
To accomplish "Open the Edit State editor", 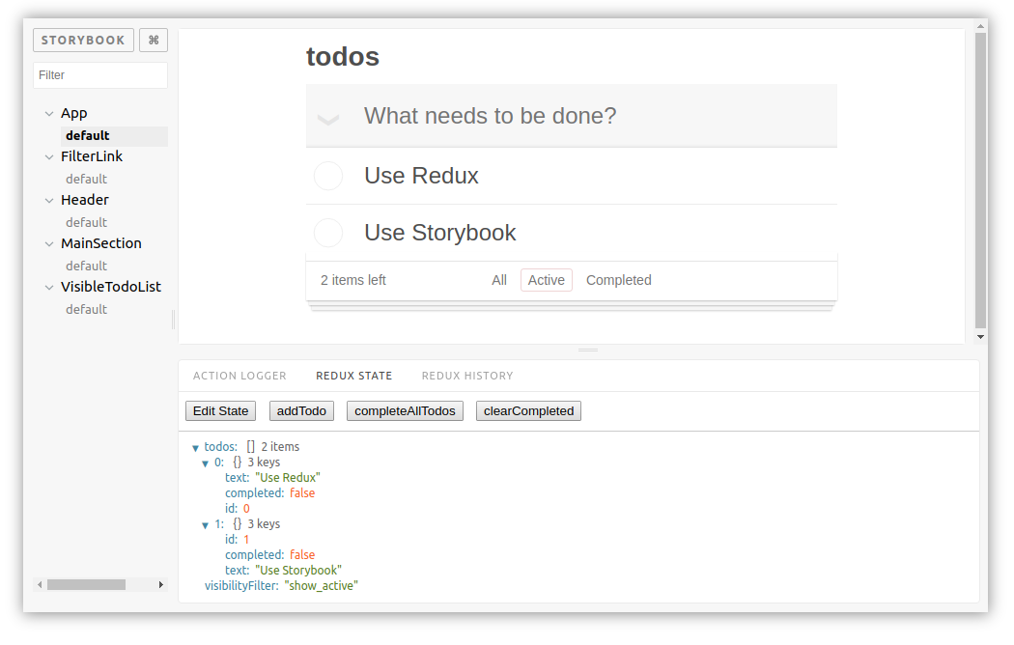I will [x=220, y=410].
